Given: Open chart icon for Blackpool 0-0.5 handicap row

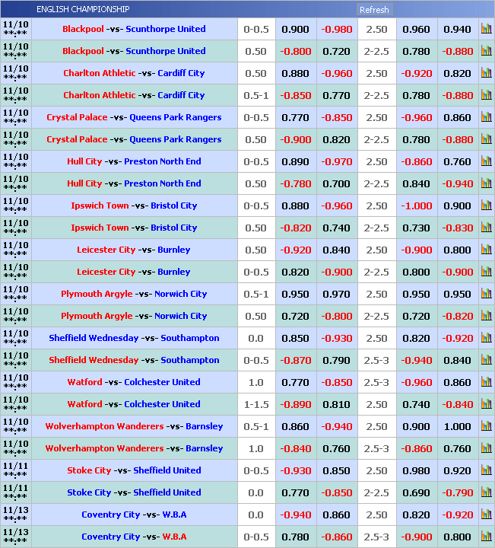Looking at the screenshot, I should (486, 29).
